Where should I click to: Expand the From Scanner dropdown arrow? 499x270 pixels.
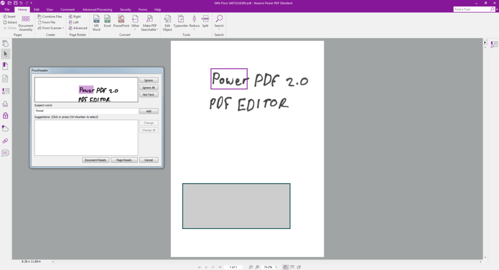(x=63, y=28)
